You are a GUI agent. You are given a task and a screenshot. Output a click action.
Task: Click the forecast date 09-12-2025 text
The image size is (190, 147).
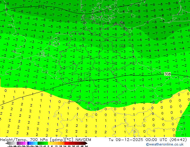(x=129, y=140)
